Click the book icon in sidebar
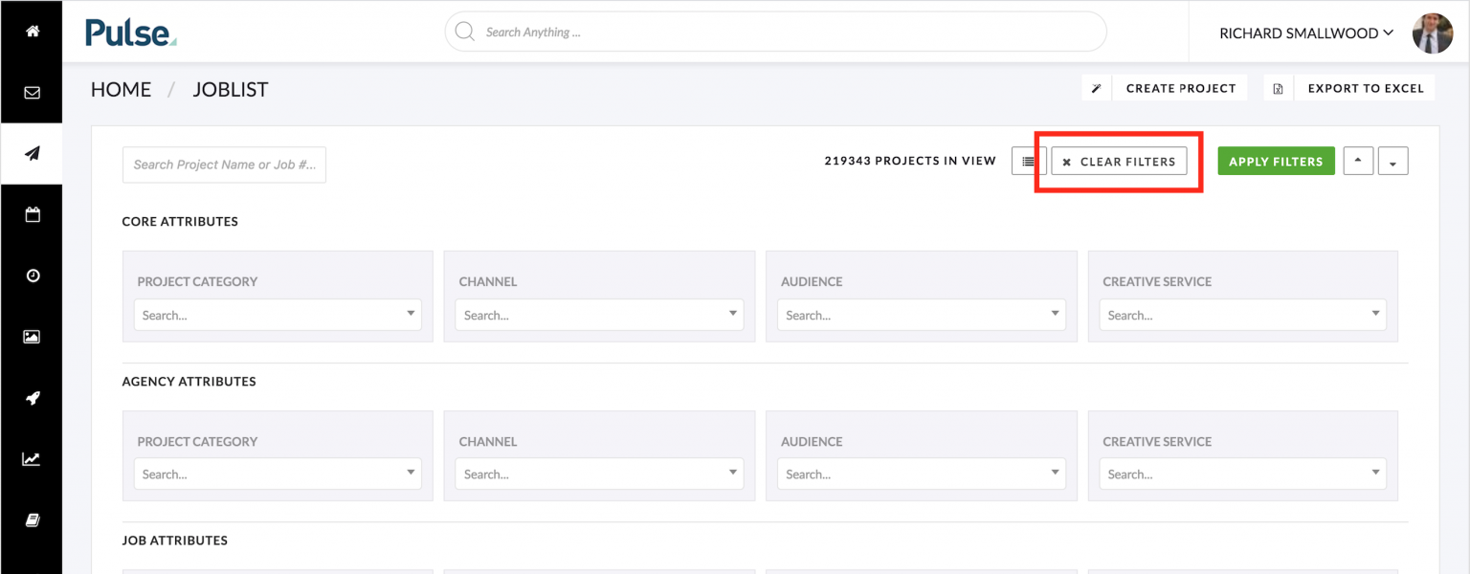The height and width of the screenshot is (574, 1470). point(32,520)
